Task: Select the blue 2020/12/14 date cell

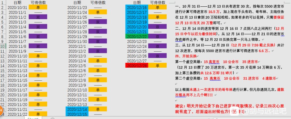Action: [x=77, y=109]
